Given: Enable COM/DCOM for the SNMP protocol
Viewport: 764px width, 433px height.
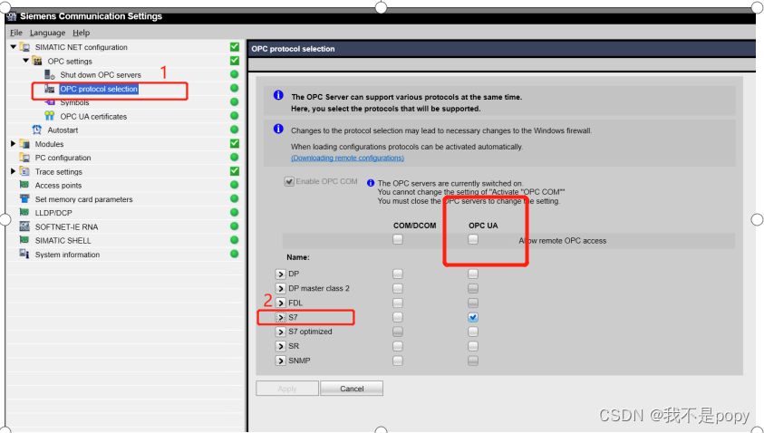Looking at the screenshot, I should pyautogui.click(x=398, y=361).
